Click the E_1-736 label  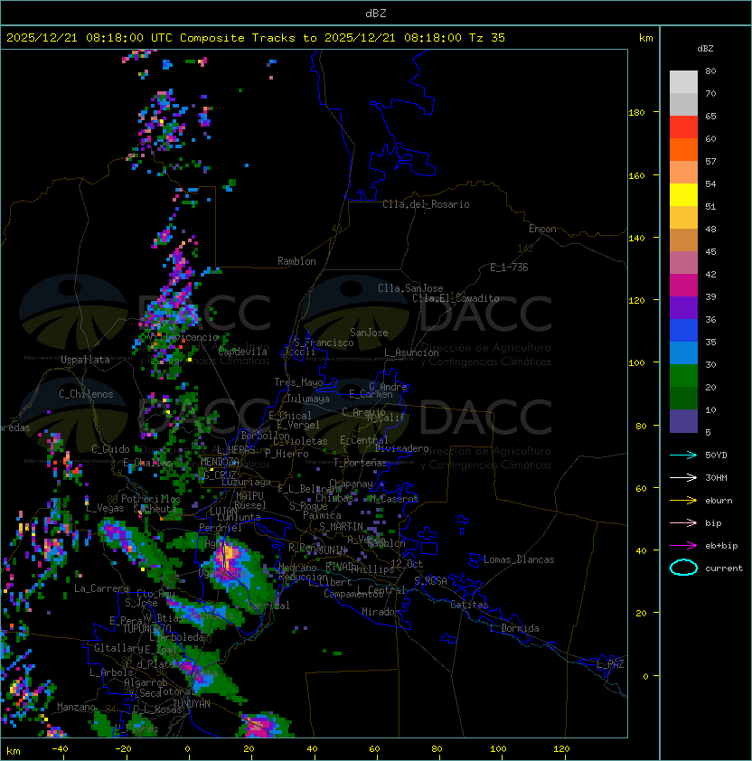[x=509, y=268]
